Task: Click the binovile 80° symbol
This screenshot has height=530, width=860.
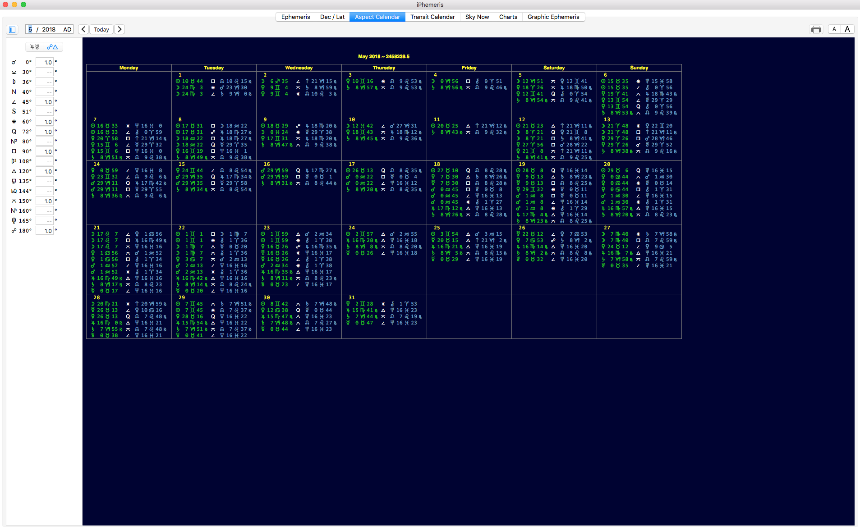Action: [x=14, y=142]
